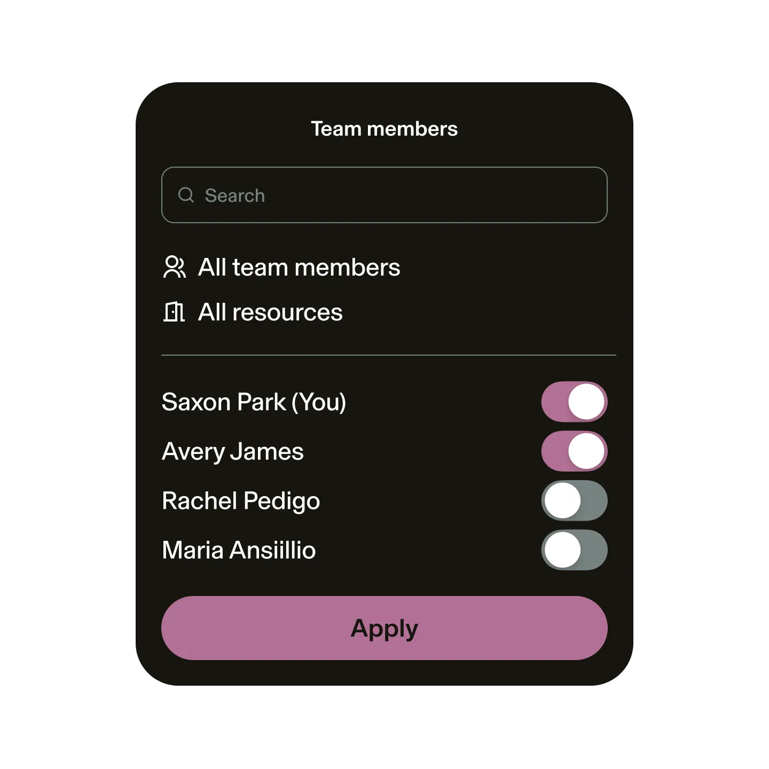Click the Rachel Pedigo name label
Image resolution: width=769 pixels, height=769 pixels.
point(241,501)
